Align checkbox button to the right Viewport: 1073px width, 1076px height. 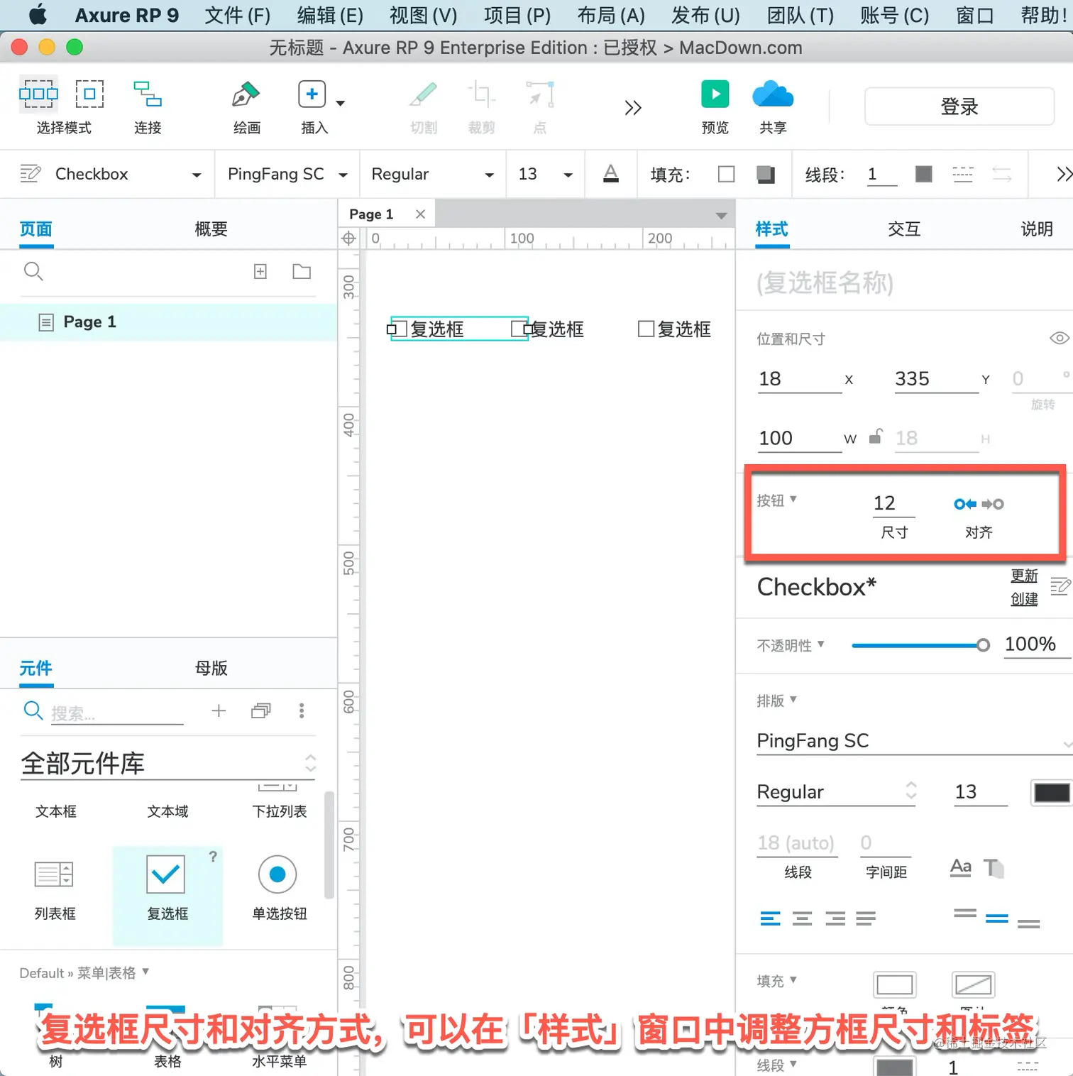tap(993, 504)
